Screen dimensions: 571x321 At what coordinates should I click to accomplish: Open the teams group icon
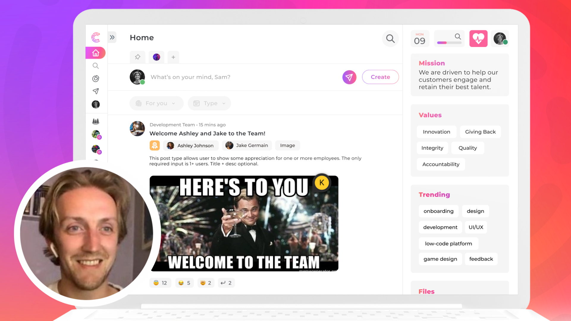click(x=95, y=121)
